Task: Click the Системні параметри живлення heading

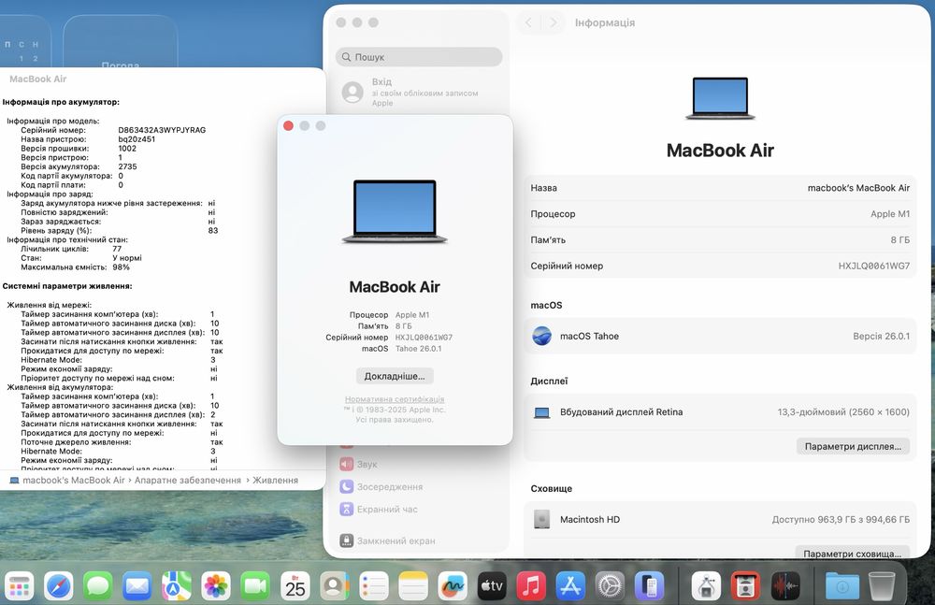Action: [67, 286]
